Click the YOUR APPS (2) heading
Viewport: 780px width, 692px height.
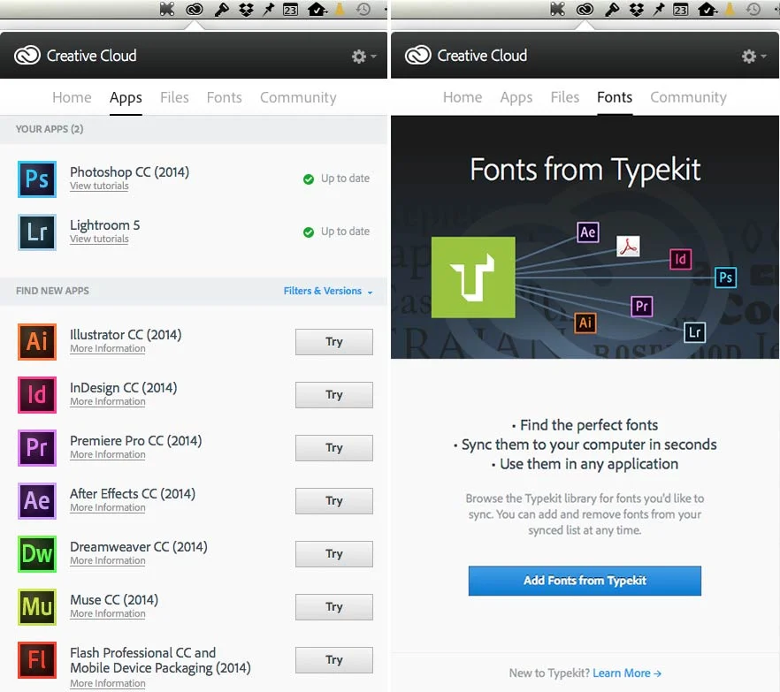point(50,129)
